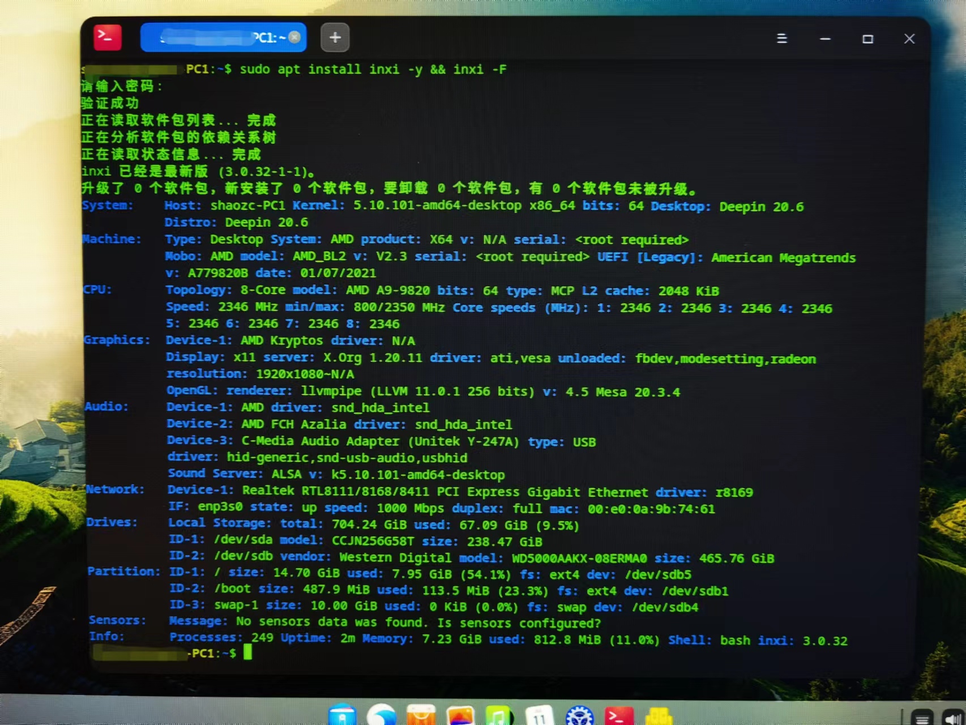Click the BIOS date '01/07/2021'
This screenshot has height=725, width=966.
[338, 273]
